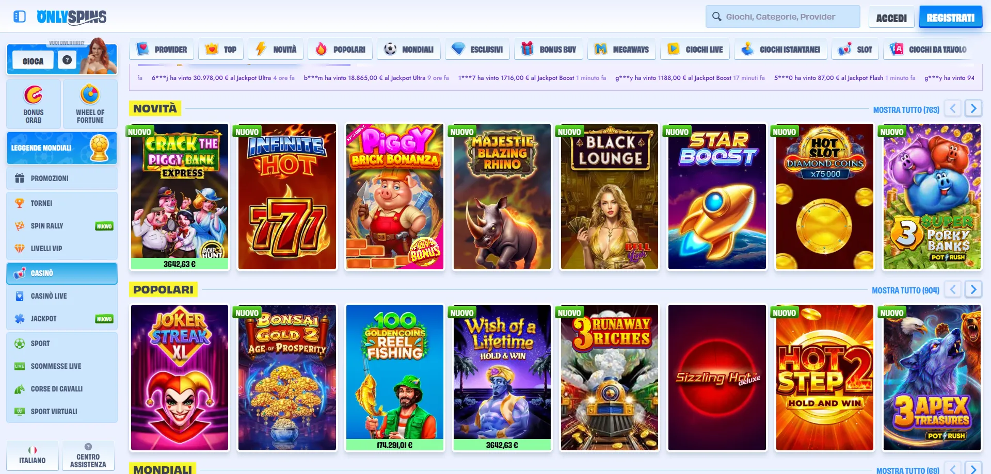The height and width of the screenshot is (474, 991).
Task: Launch 3 Runaway Riches game
Action: click(610, 378)
